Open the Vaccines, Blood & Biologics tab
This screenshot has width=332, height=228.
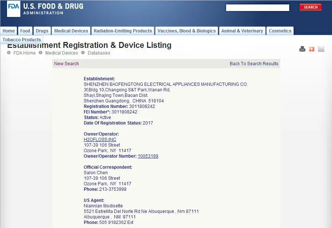click(187, 31)
